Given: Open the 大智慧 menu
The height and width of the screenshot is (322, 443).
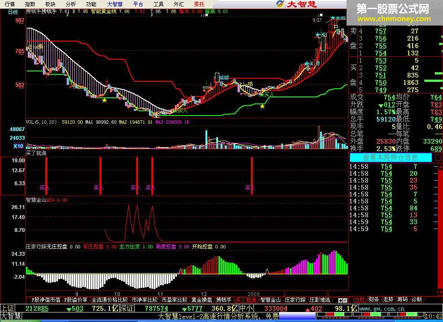Looking at the screenshot, I should click(115, 4).
